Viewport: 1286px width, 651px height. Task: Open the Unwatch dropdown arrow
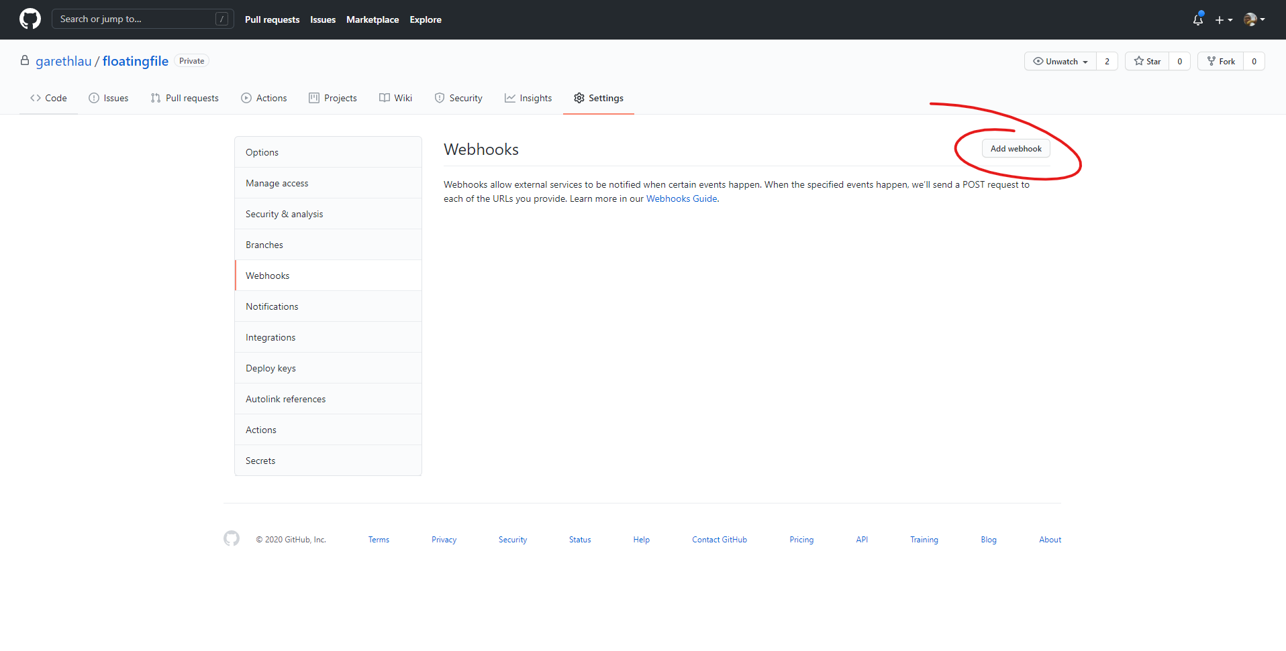pyautogui.click(x=1085, y=61)
